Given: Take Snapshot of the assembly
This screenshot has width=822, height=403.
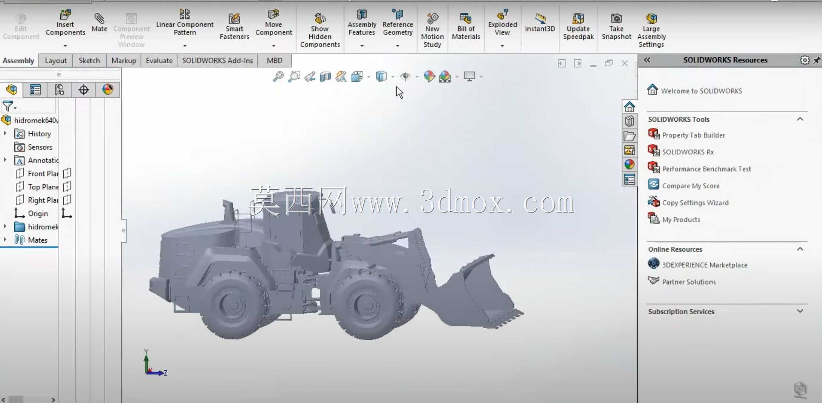Looking at the screenshot, I should click(616, 27).
